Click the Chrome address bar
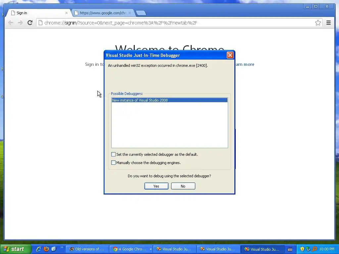The image size is (339, 254). [x=179, y=23]
